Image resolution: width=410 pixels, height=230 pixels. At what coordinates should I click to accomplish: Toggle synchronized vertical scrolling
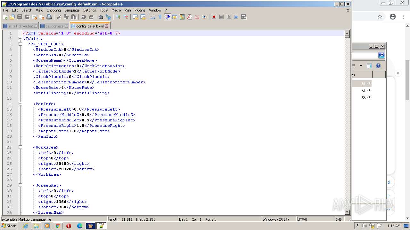point(135,17)
